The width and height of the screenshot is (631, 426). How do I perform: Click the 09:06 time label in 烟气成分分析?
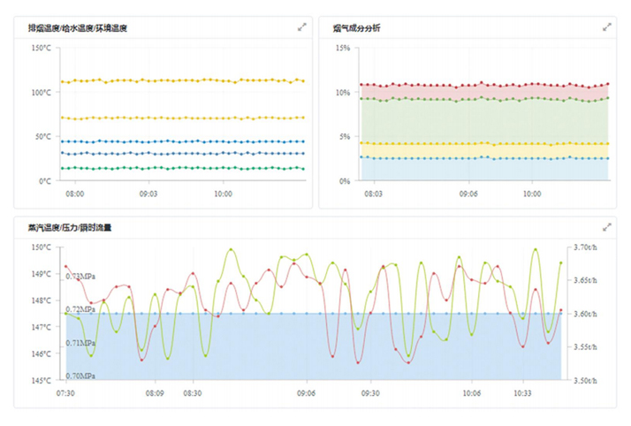click(468, 193)
